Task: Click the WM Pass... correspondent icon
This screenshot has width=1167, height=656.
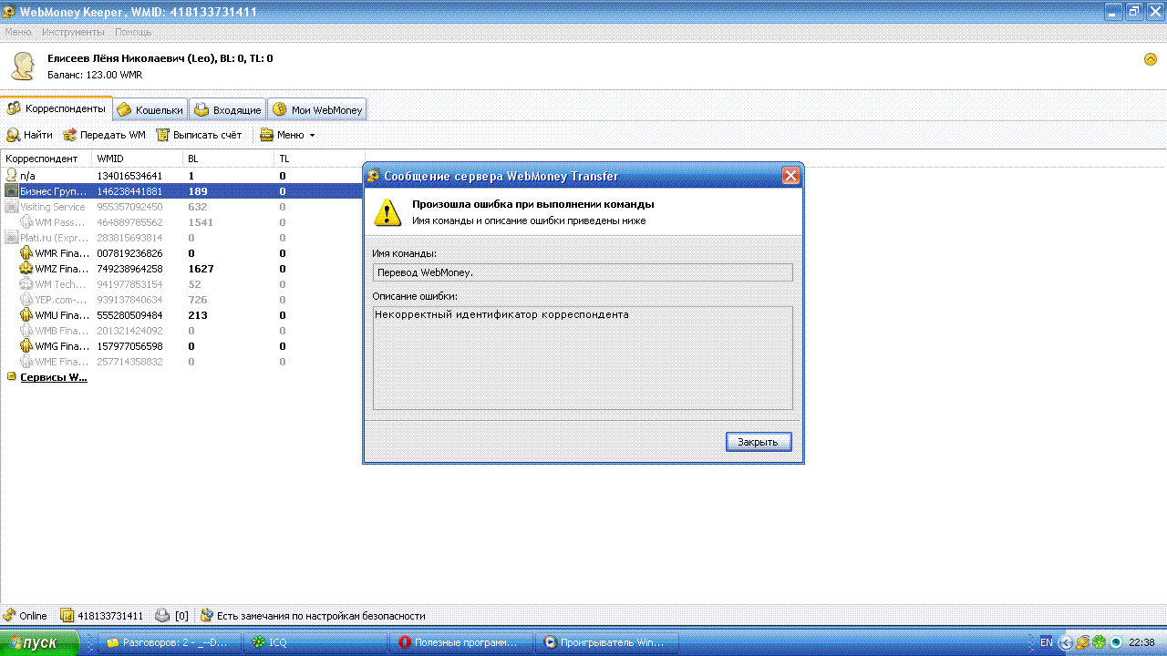Action: [26, 222]
